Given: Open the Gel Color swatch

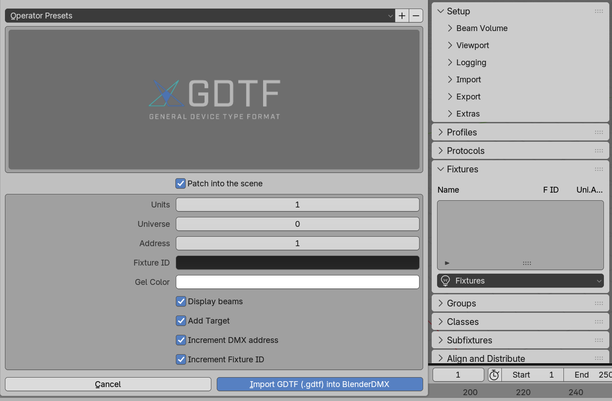Looking at the screenshot, I should 297,282.
